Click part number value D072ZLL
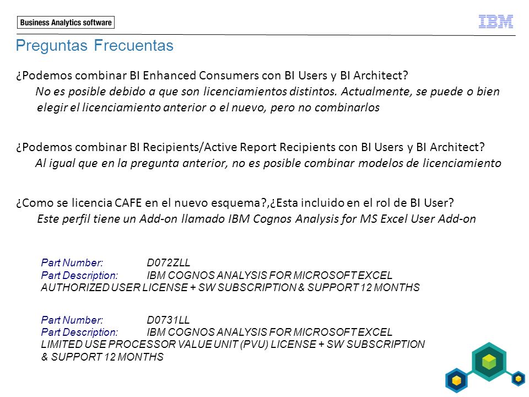Screen dimensions: 529x397 point(169,262)
